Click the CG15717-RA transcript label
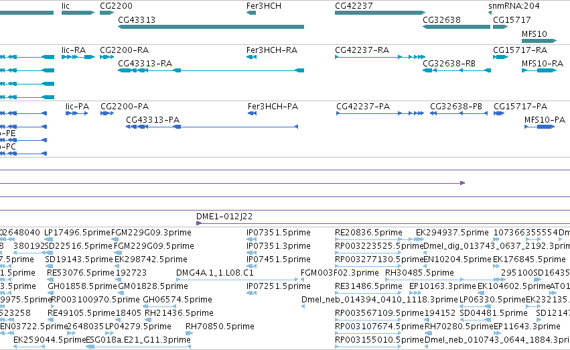This screenshot has width=570, height=350. point(520,50)
